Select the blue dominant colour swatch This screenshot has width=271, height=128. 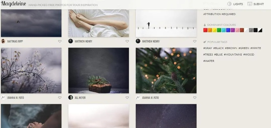point(228,30)
